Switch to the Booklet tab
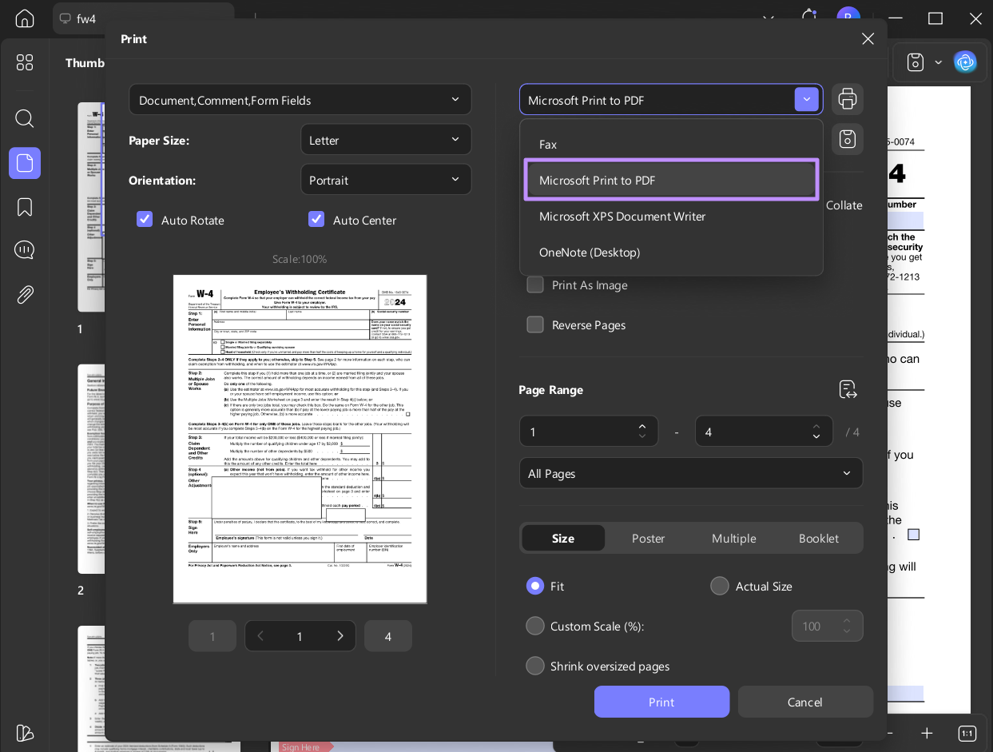Image resolution: width=993 pixels, height=752 pixels. [818, 538]
